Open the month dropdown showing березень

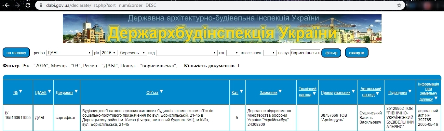(133, 53)
